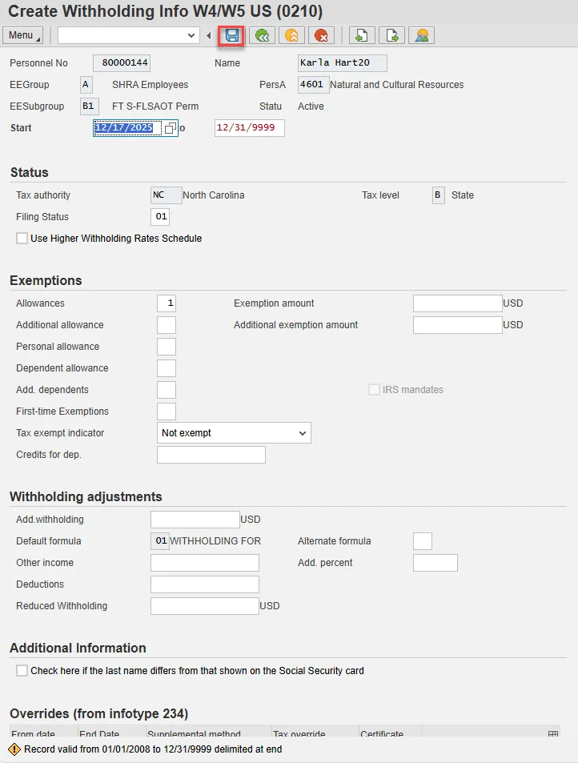Click the green Back arrow icon
Viewport: 578px width, 763px height.
(260, 35)
